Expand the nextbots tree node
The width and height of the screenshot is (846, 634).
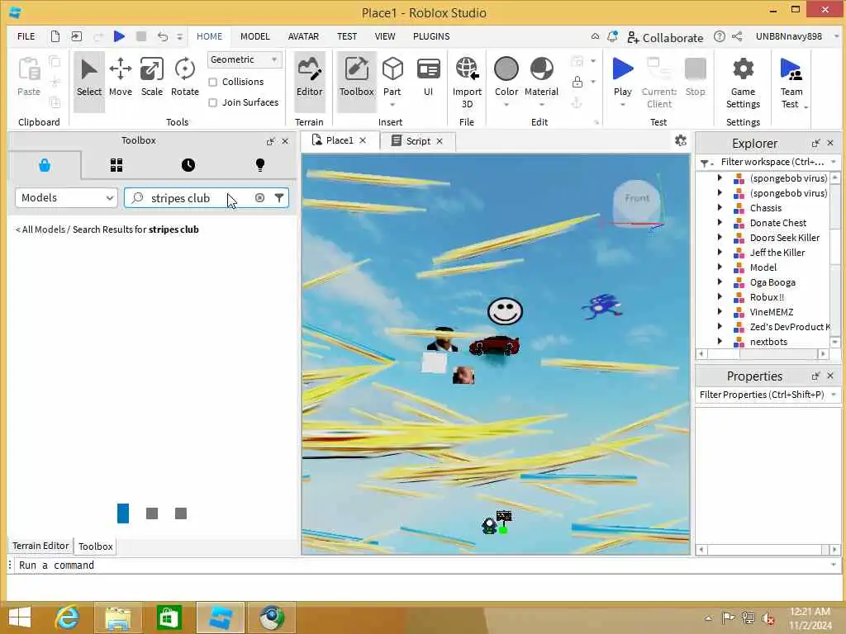[720, 341]
